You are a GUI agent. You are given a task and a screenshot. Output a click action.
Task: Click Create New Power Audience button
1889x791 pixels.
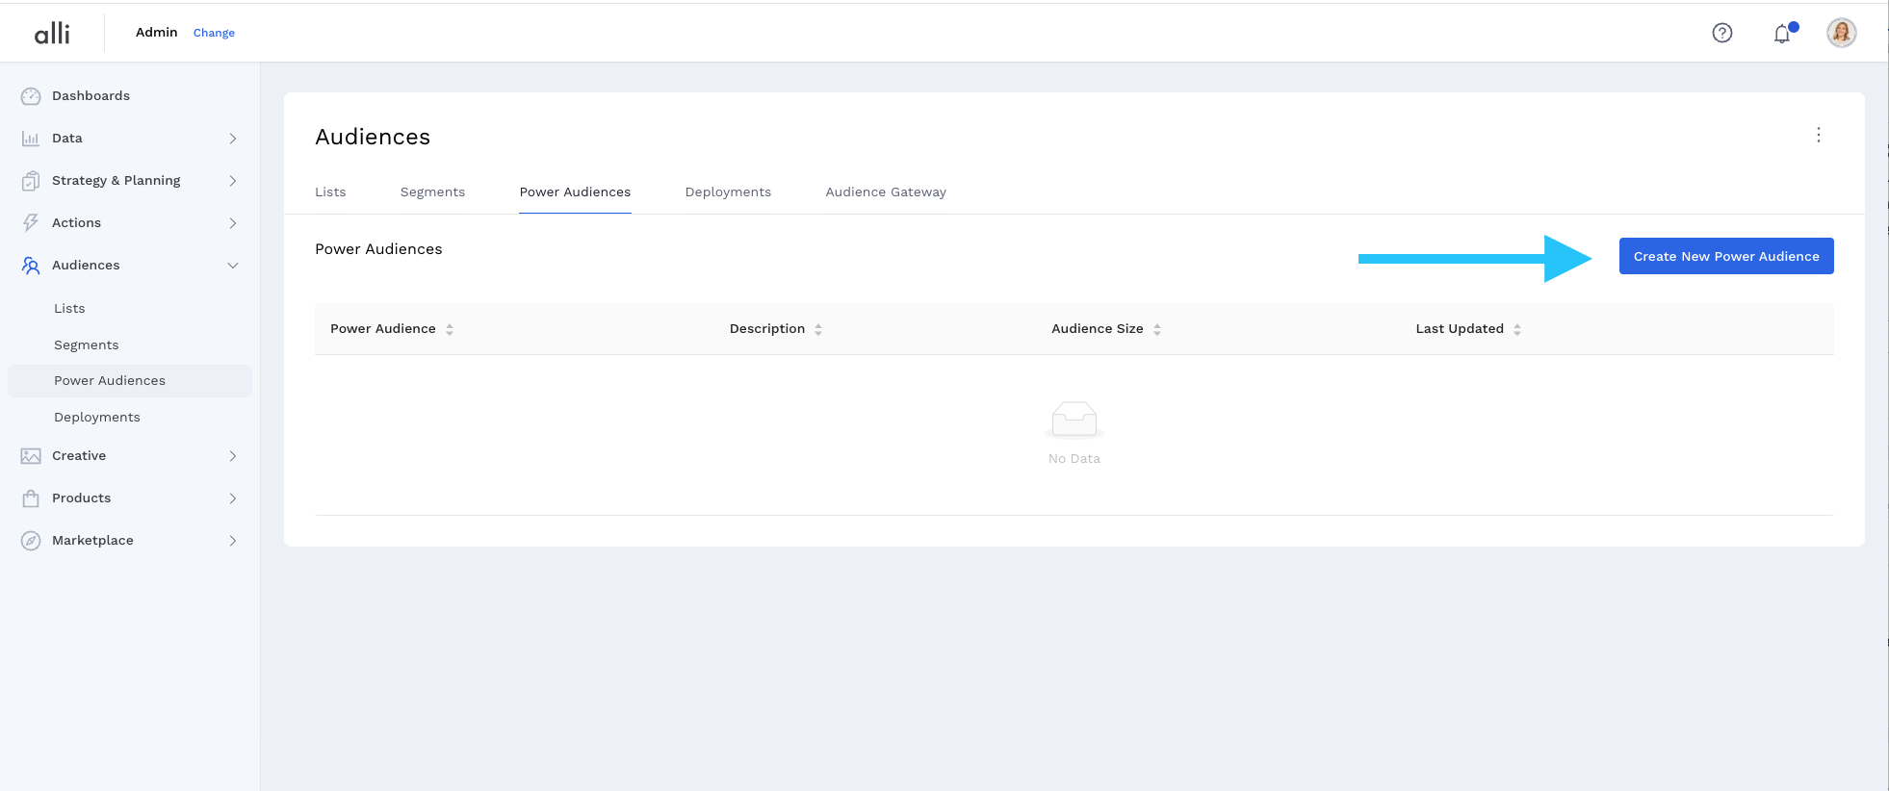(1725, 256)
